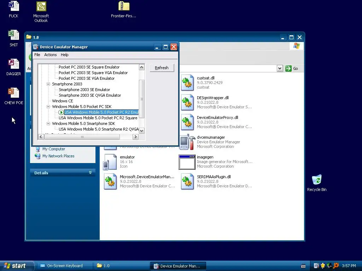The height and width of the screenshot is (271, 362).
Task: Collapse the Windows Mobile 5.0 Smartphone SDK node
Action: [x=48, y=124]
